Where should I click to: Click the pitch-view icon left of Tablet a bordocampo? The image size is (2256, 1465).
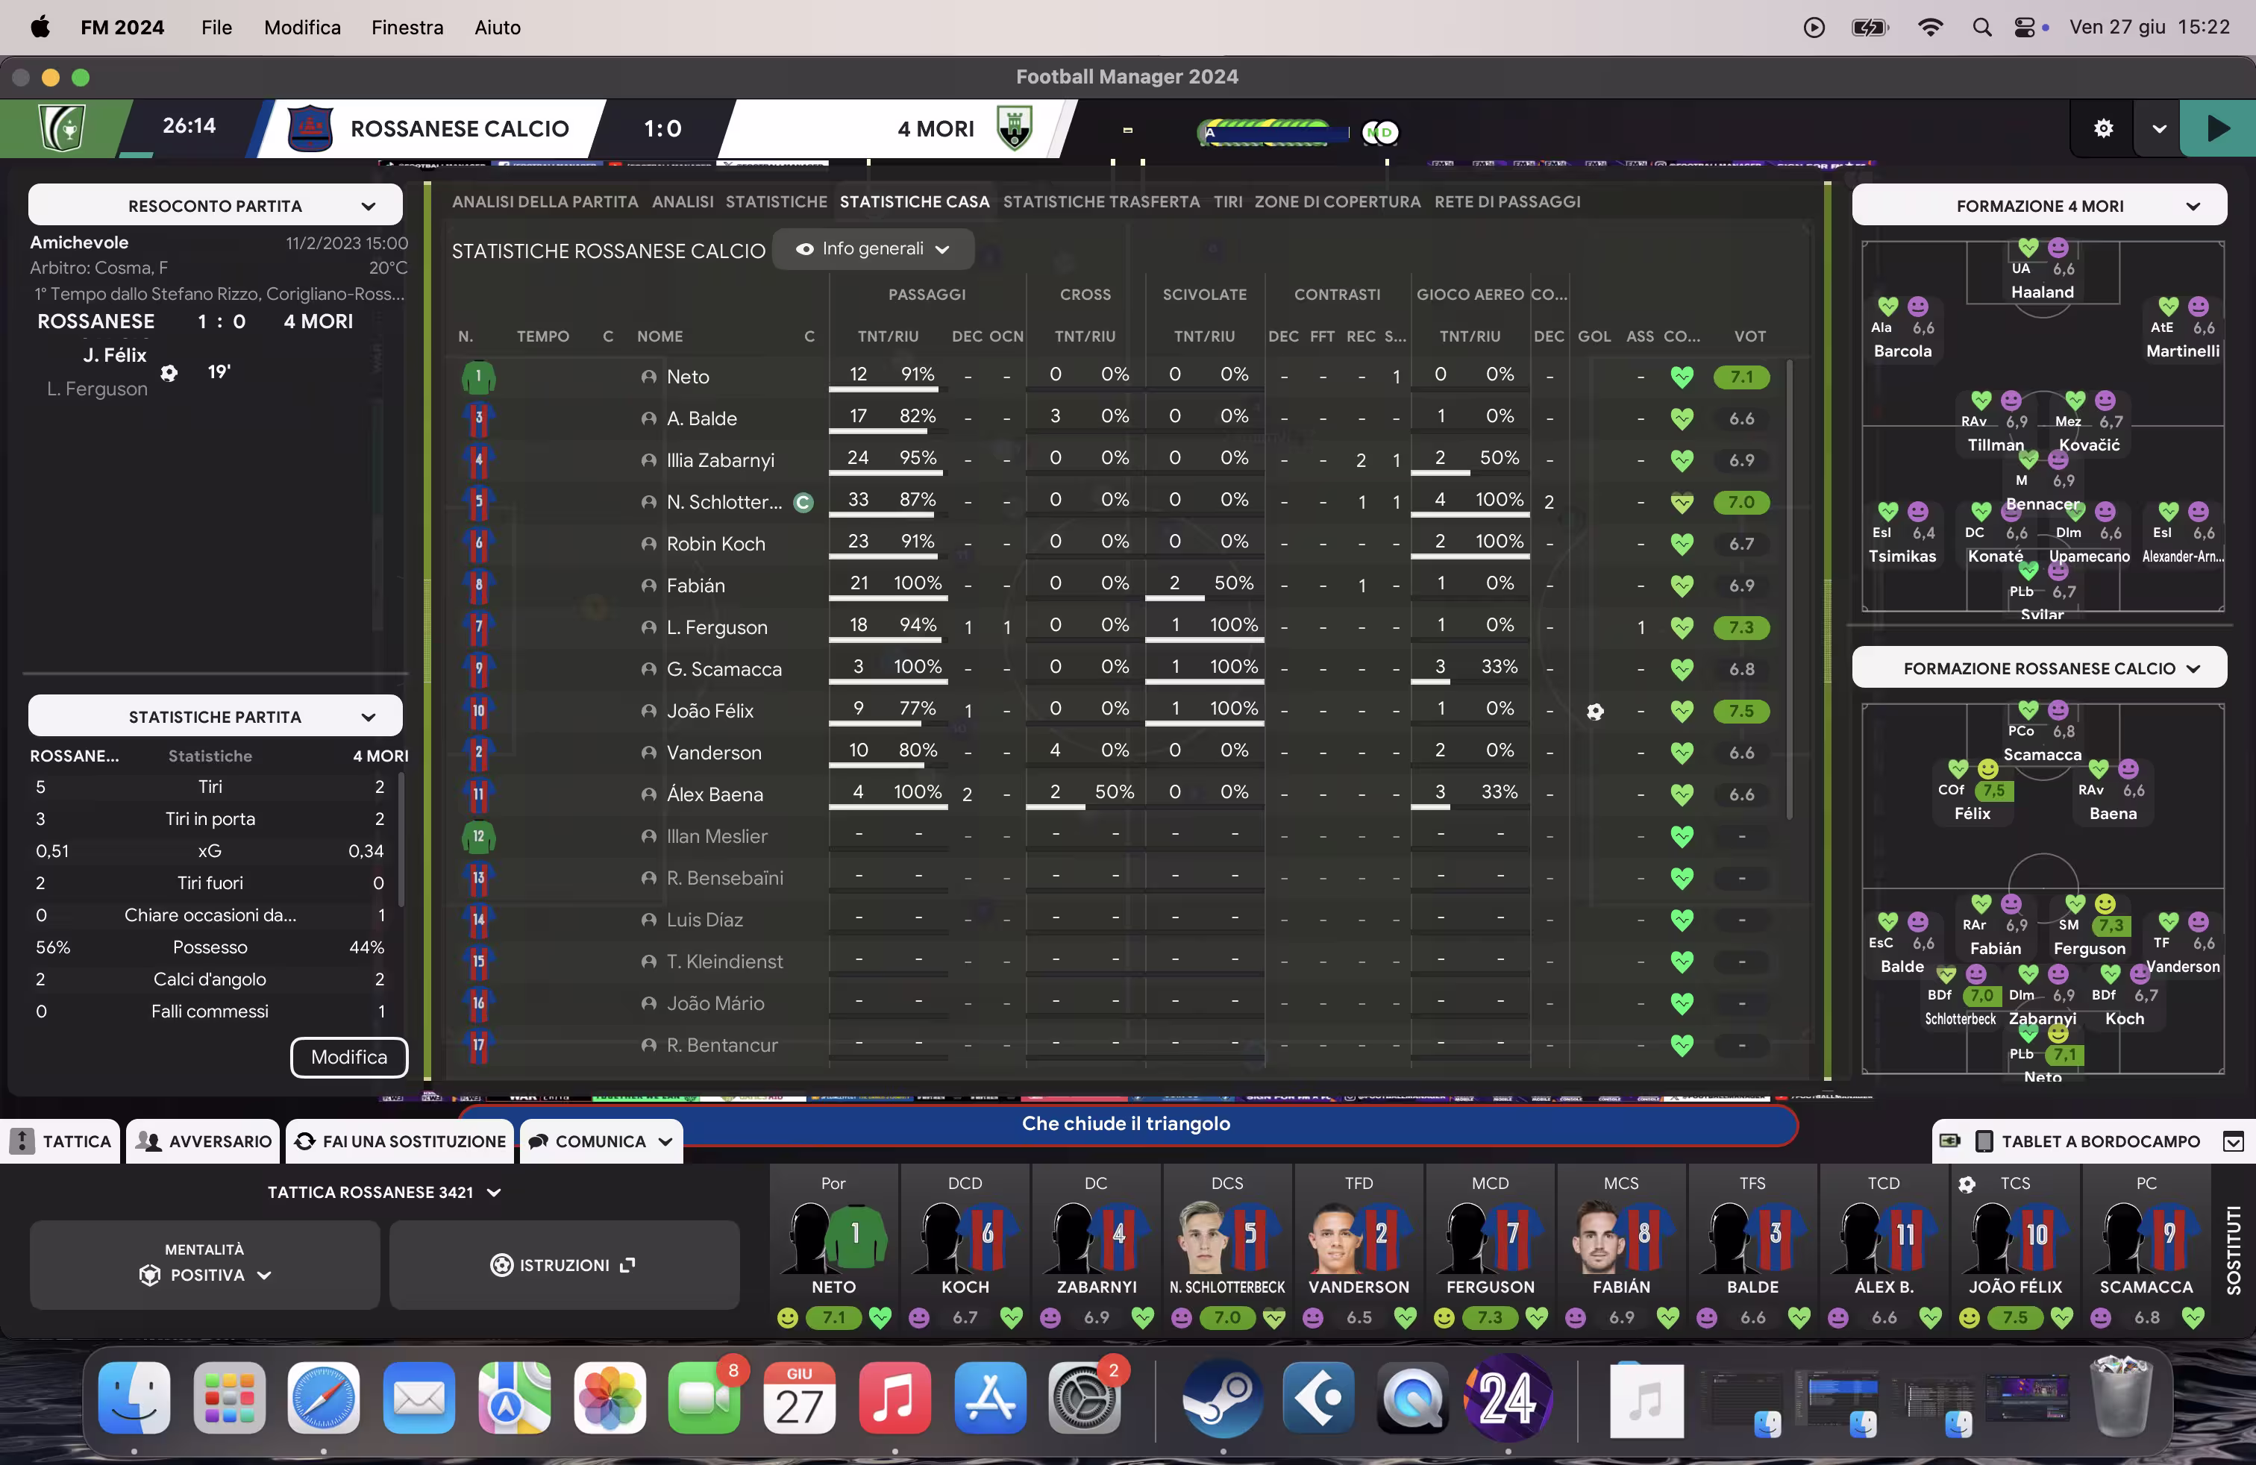point(1949,1141)
